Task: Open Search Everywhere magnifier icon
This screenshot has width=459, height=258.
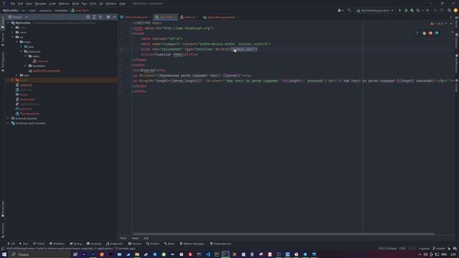Action: click(x=449, y=10)
